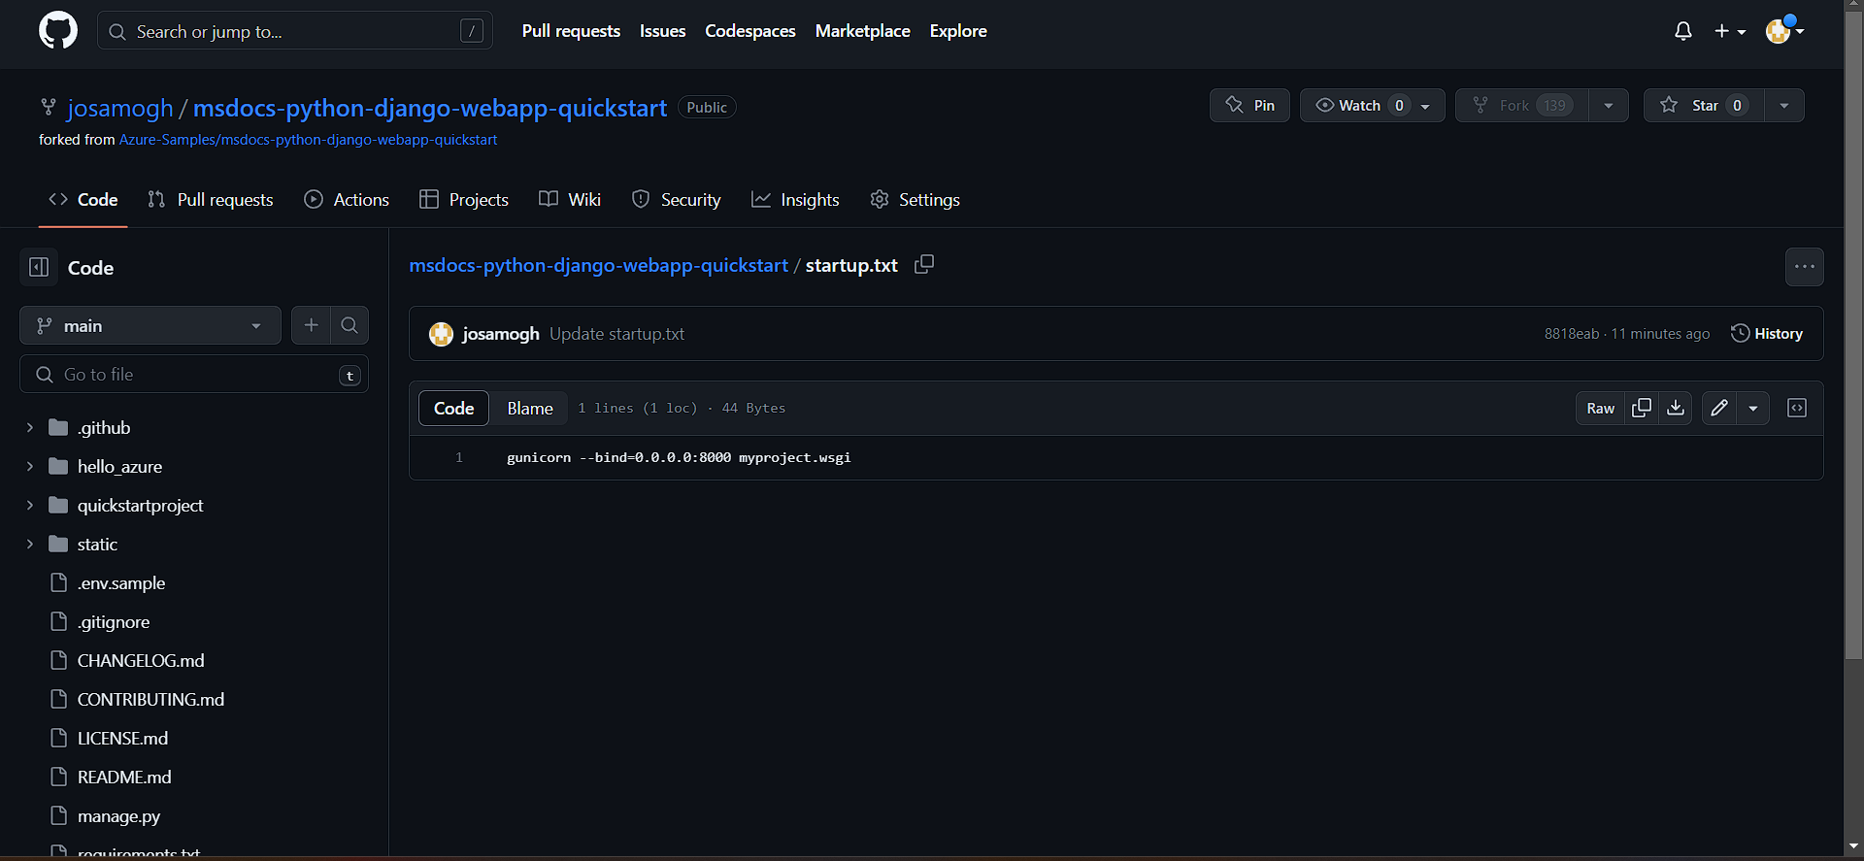The width and height of the screenshot is (1864, 861).
Task: Select line 1 number in code
Action: [459, 457]
